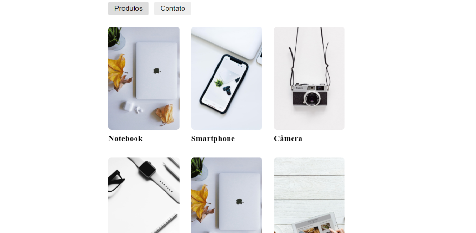This screenshot has height=233, width=476.
Task: Open the smartwatch and glasses photo
Action: [x=144, y=195]
